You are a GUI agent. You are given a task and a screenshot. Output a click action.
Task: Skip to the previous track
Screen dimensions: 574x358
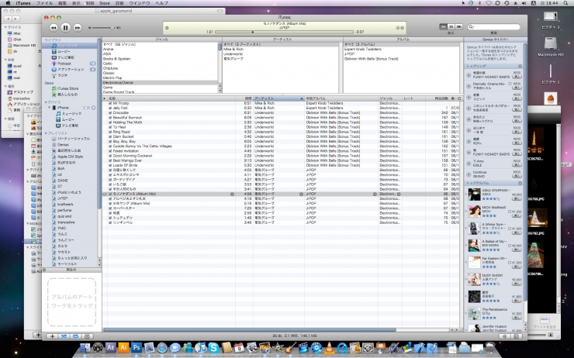point(54,27)
